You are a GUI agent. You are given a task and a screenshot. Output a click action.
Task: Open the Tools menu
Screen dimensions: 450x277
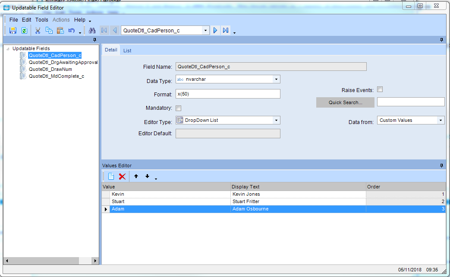(42, 20)
